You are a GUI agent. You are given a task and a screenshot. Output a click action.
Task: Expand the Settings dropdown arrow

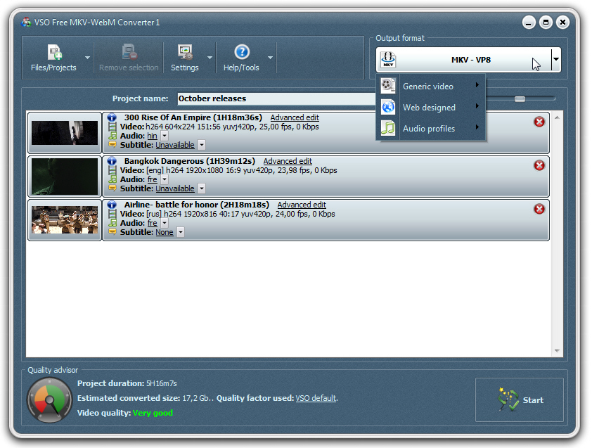210,58
